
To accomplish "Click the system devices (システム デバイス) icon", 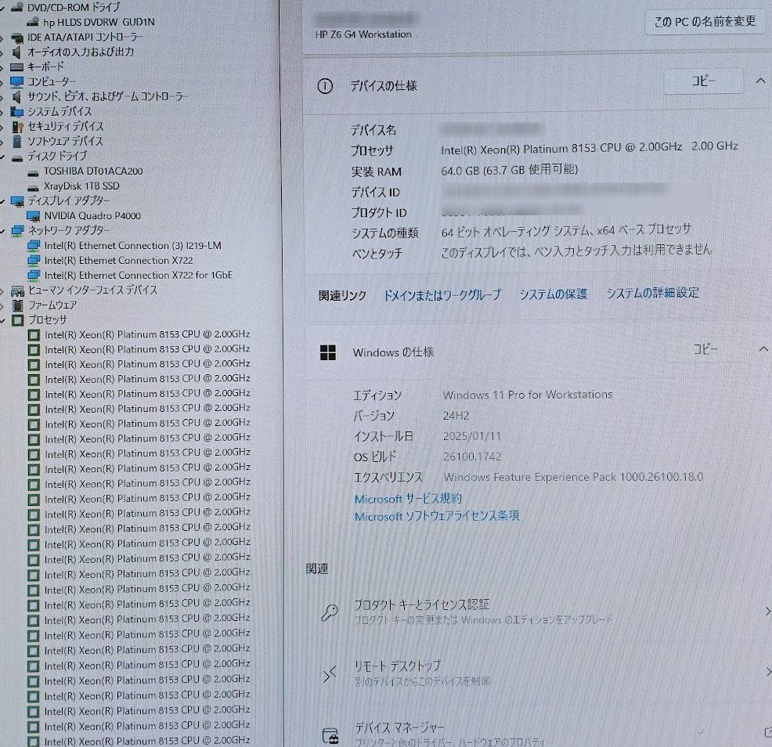I will click(x=16, y=111).
